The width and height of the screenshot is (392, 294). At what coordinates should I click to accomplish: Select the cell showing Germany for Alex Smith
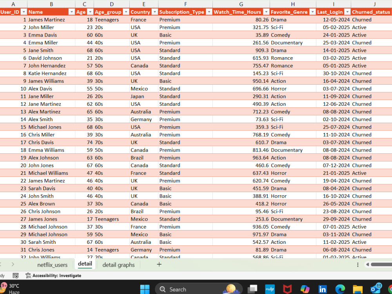(x=144, y=119)
